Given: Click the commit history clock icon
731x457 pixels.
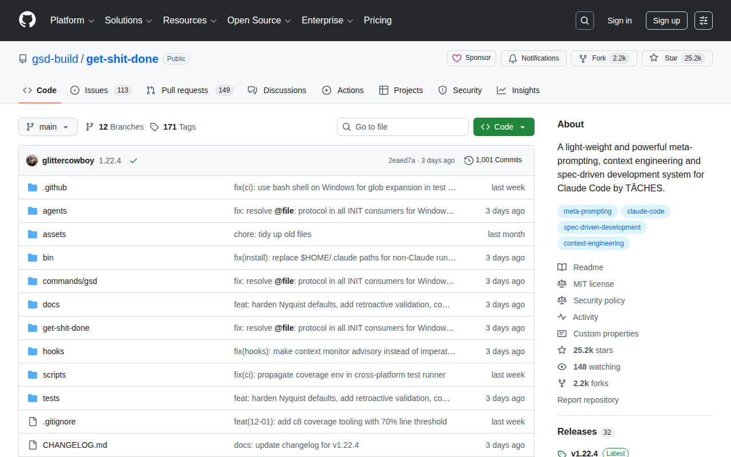Looking at the screenshot, I should [468, 160].
